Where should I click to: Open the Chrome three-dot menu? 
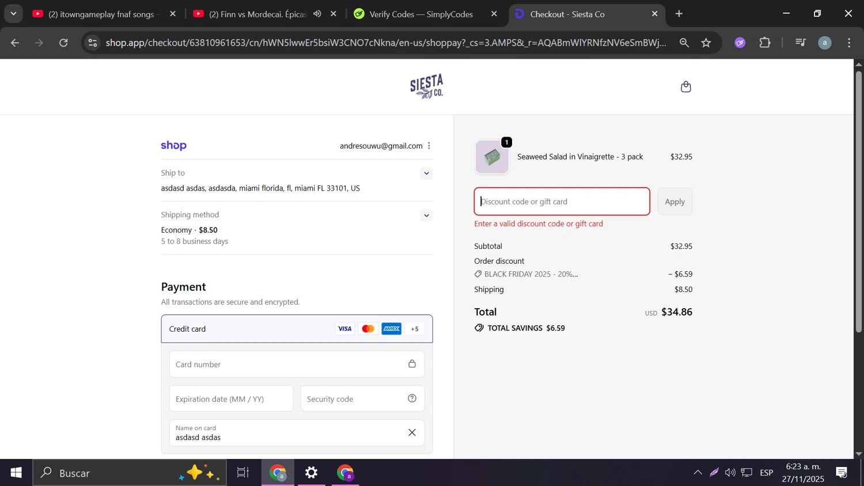tap(850, 43)
